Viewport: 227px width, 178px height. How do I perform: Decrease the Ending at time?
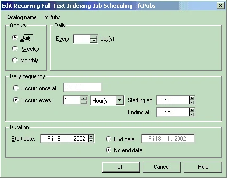point(192,114)
